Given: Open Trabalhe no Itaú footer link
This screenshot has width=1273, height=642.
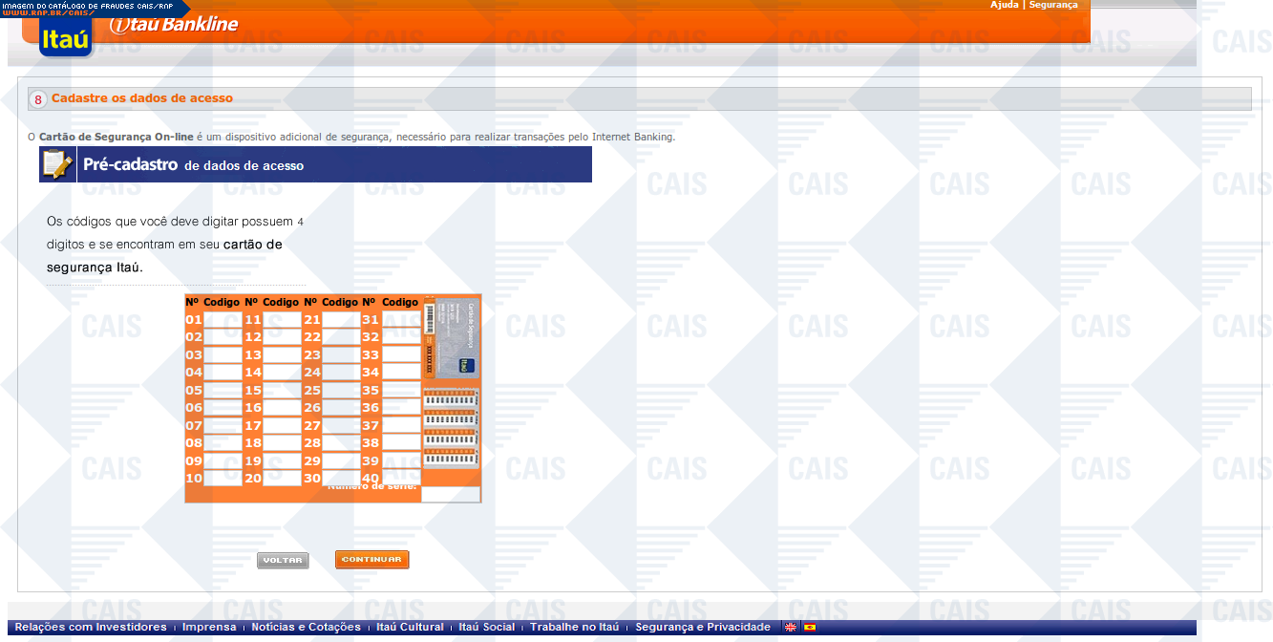Looking at the screenshot, I should pos(574,628).
